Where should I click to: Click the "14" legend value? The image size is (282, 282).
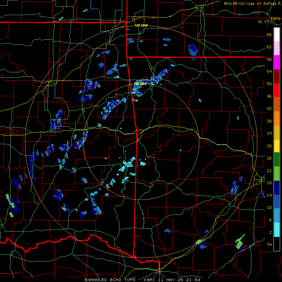coord(269,195)
